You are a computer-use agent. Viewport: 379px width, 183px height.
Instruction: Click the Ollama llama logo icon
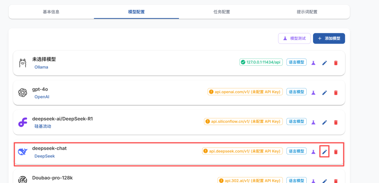click(22, 63)
